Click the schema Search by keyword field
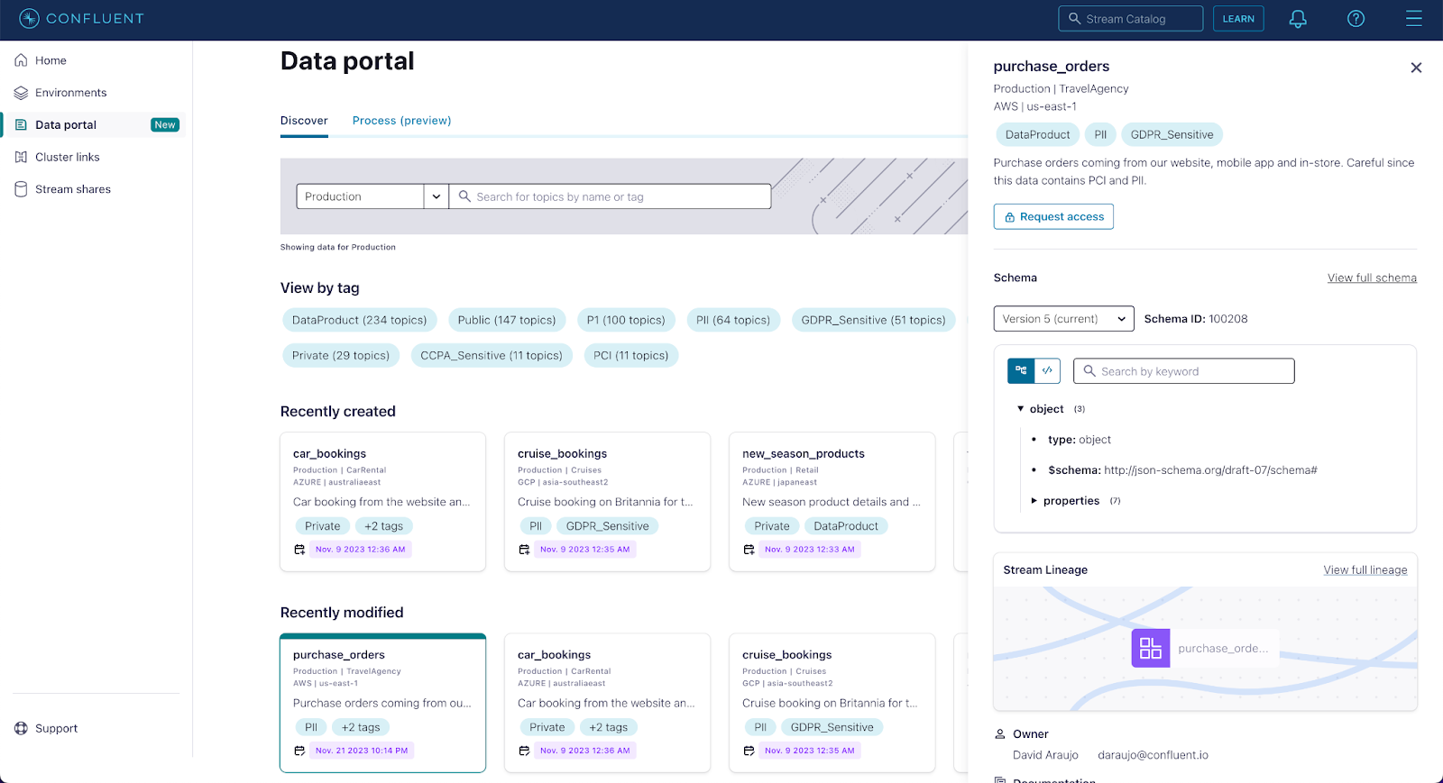Image resolution: width=1443 pixels, height=783 pixels. coord(1183,371)
